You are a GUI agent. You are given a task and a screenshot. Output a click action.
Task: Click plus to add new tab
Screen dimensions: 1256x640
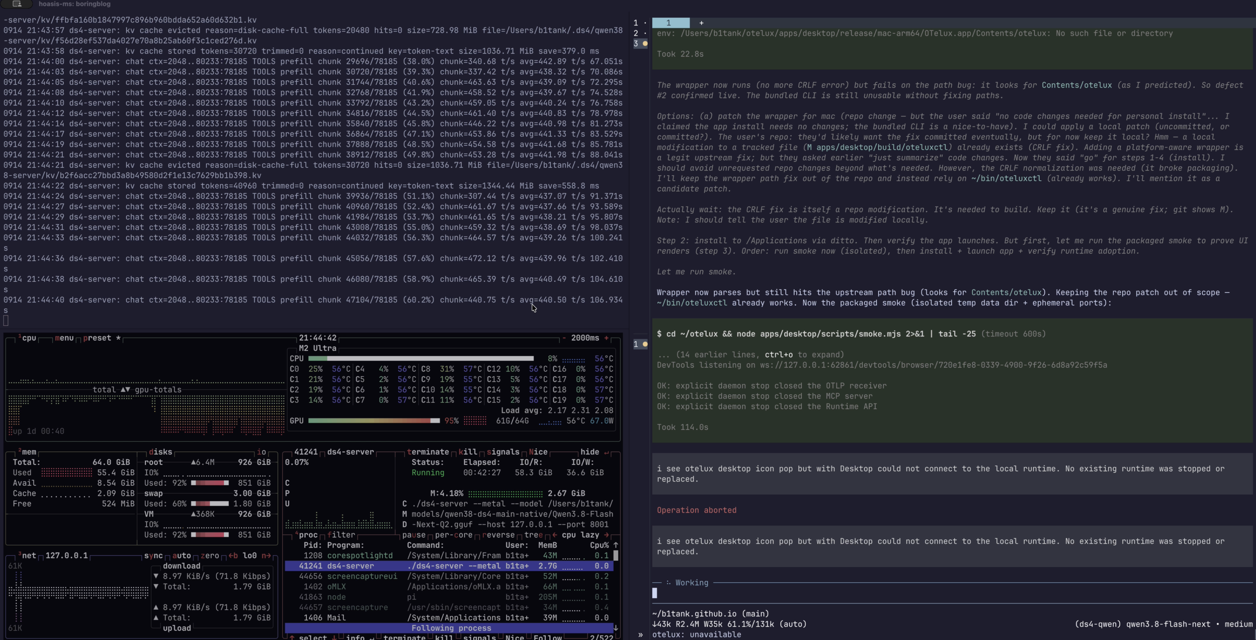pyautogui.click(x=701, y=23)
